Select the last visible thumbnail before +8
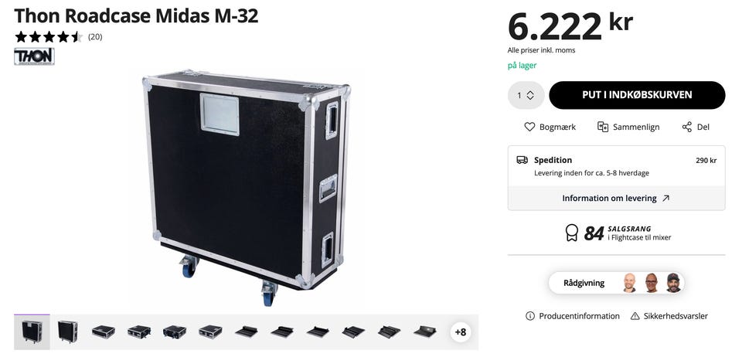Viewport: 742px width, 357px height. point(425,331)
